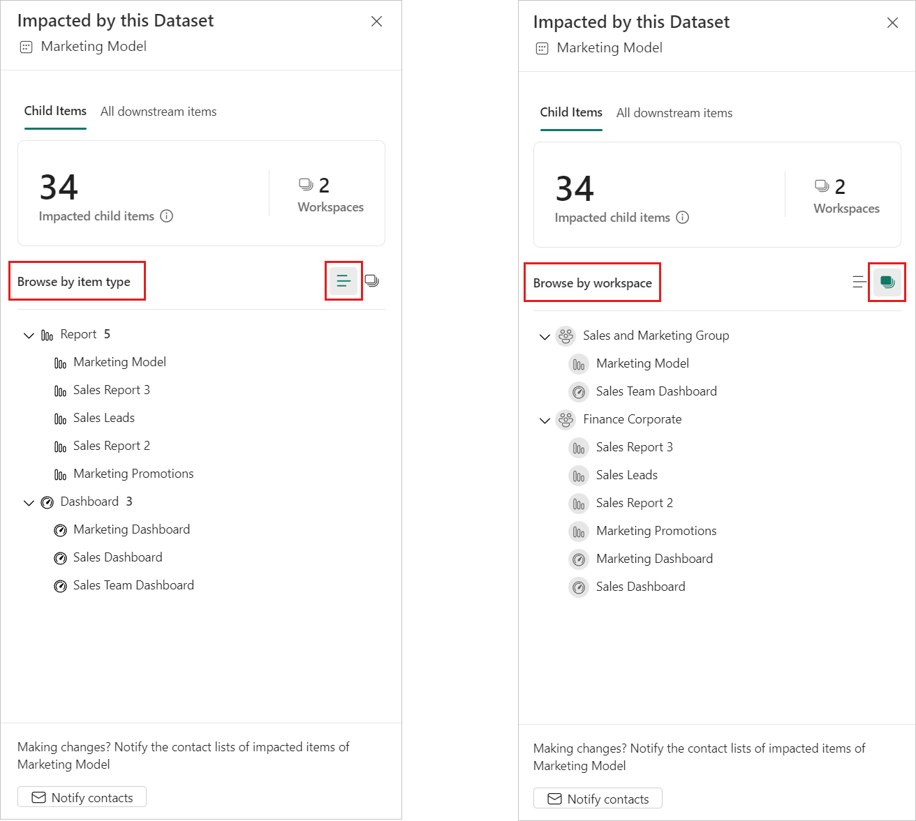
Task: Select Marketing Promotions report in left list
Action: [133, 474]
